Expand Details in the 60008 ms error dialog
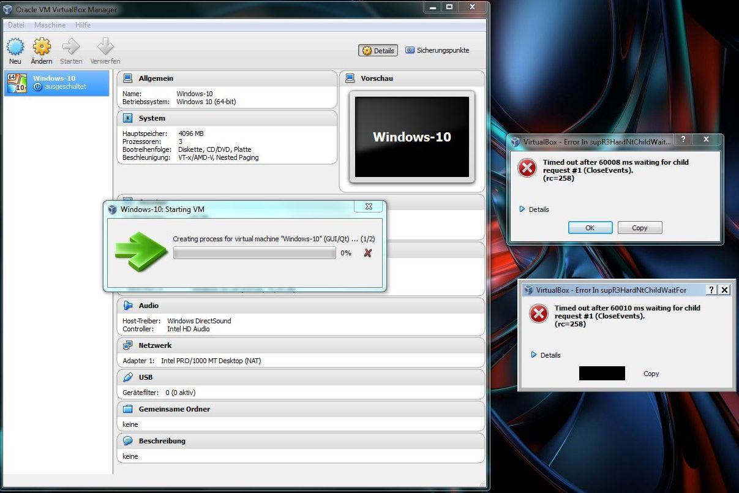739x493 pixels. [534, 209]
